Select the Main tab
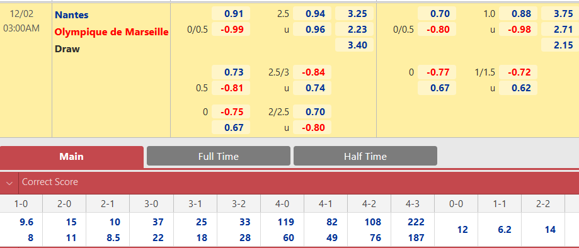579x248 pixels. [72, 157]
